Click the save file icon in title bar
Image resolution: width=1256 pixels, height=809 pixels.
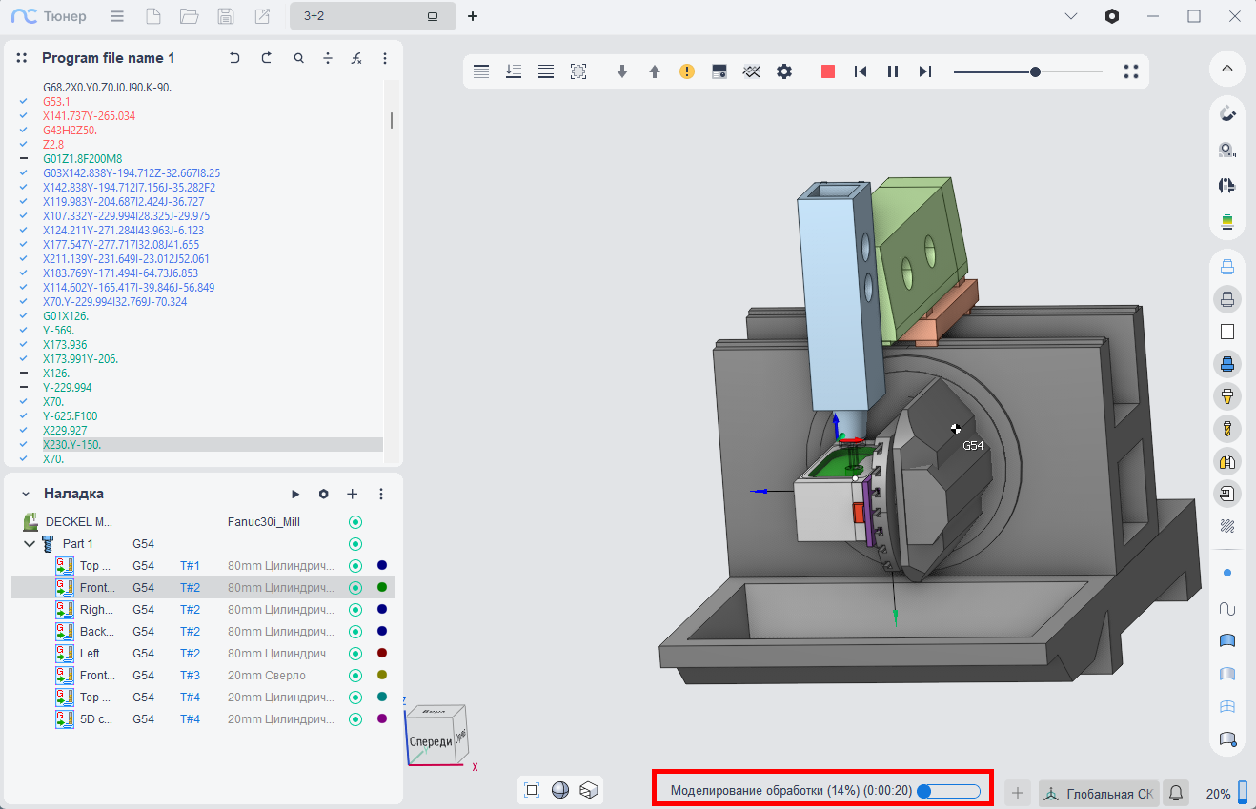[x=226, y=16]
